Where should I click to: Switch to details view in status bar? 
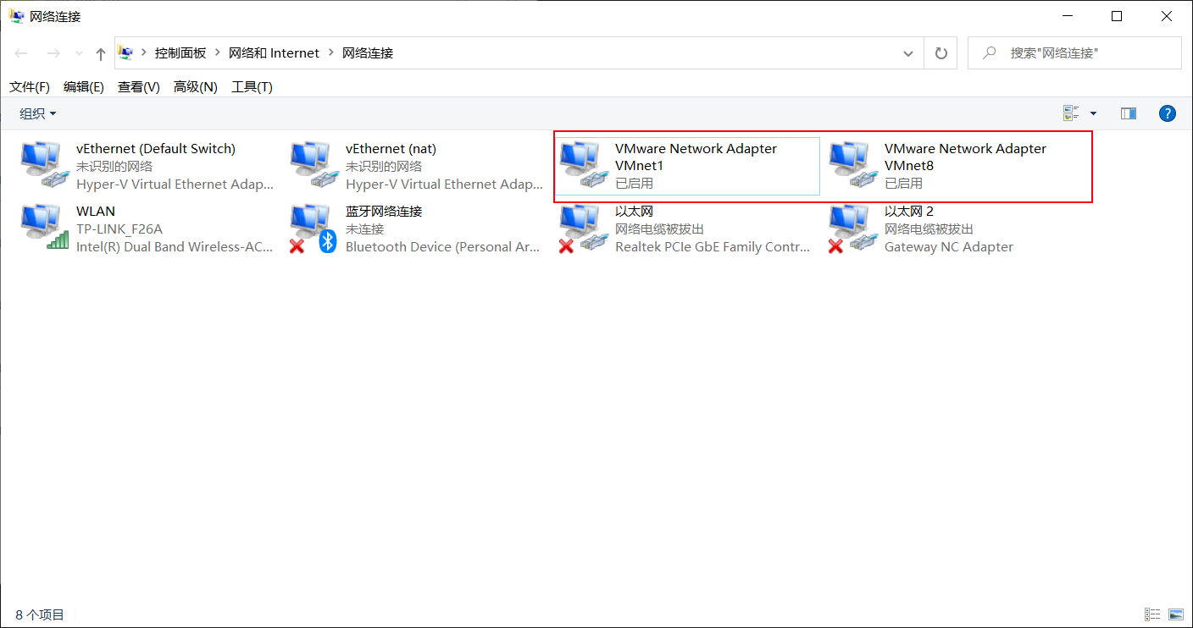(x=1152, y=614)
